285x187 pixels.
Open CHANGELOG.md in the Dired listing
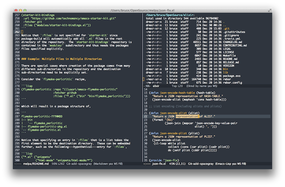tap(232, 42)
